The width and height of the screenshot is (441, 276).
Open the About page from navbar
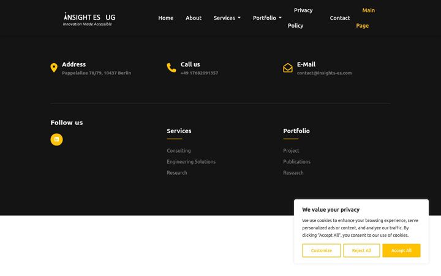[194, 18]
